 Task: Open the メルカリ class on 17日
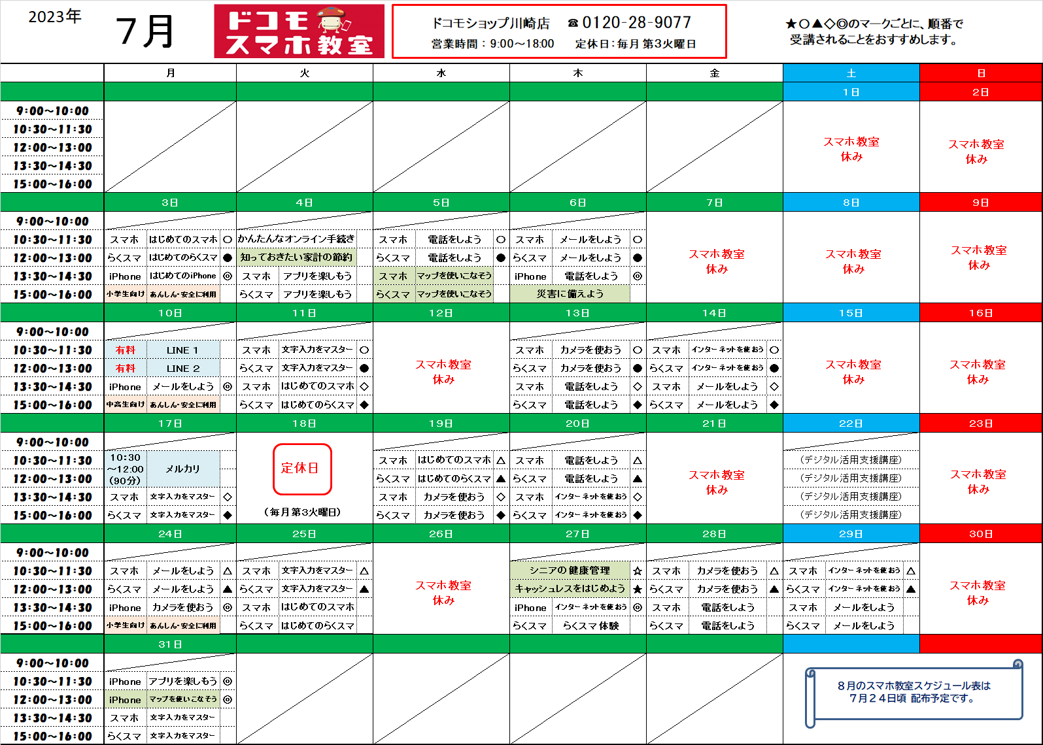click(x=183, y=469)
